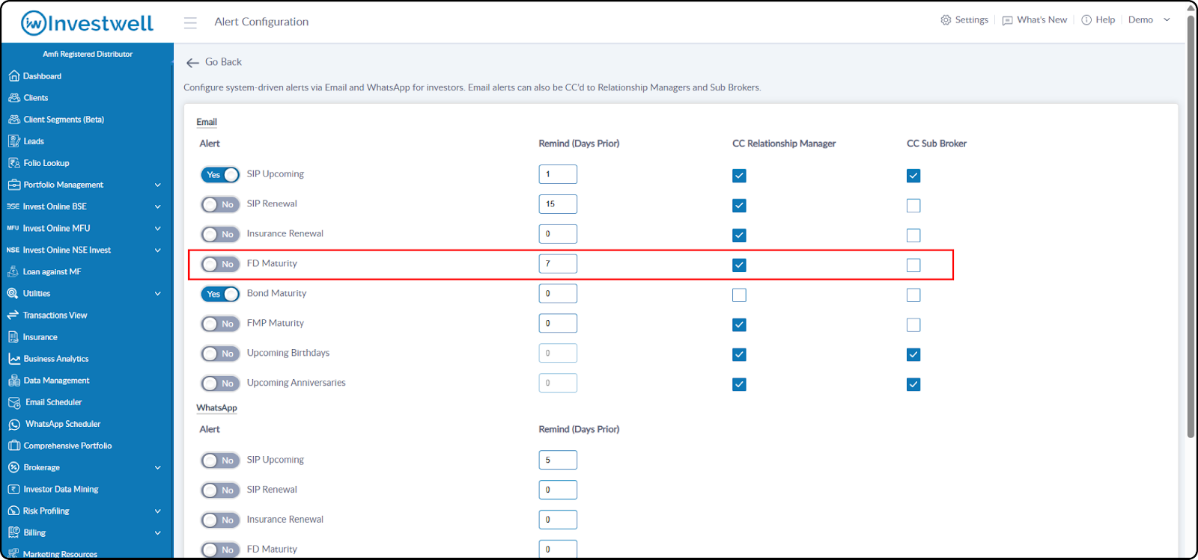Viewport: 1198px width, 560px height.
Task: Click the Investor Data Mining icon
Action: [13, 489]
